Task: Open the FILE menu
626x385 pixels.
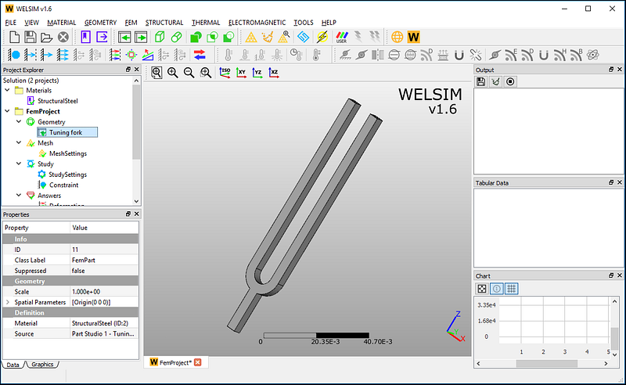Action: [10, 23]
